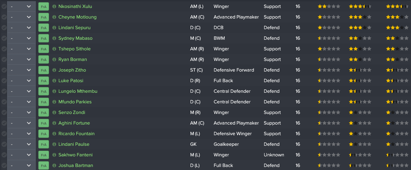Select the Advanced Playmaker role for Cheyne Motloung

(x=236, y=17)
